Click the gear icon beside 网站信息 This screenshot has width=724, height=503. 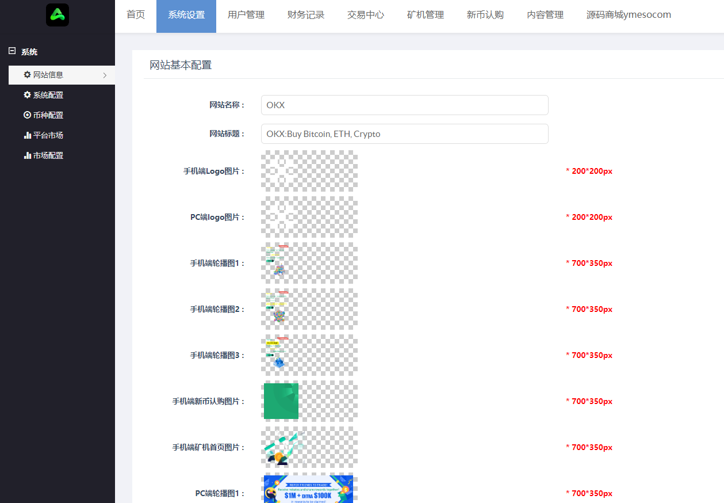27,75
